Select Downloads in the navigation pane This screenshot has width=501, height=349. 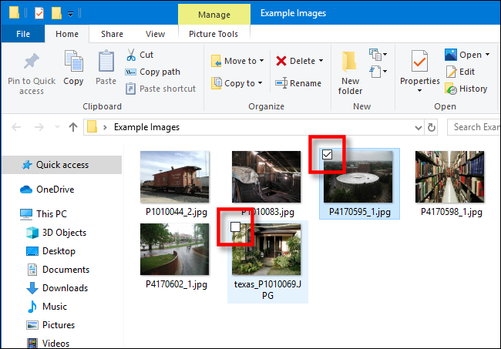click(64, 287)
